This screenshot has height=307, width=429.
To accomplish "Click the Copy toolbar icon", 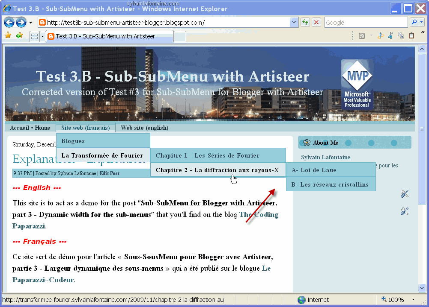I will coord(401,35).
